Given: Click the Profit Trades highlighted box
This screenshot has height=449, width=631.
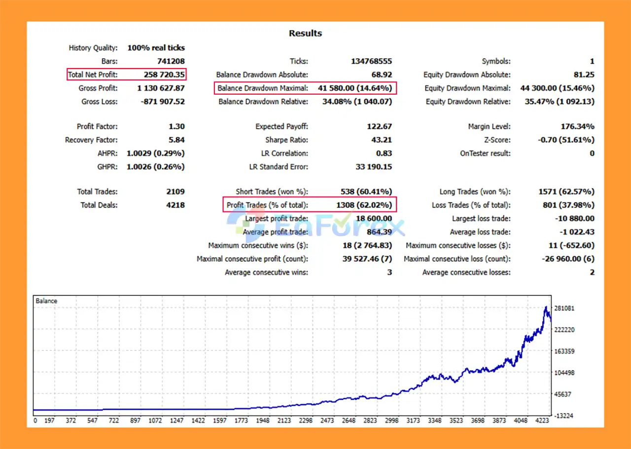Looking at the screenshot, I should click(310, 205).
